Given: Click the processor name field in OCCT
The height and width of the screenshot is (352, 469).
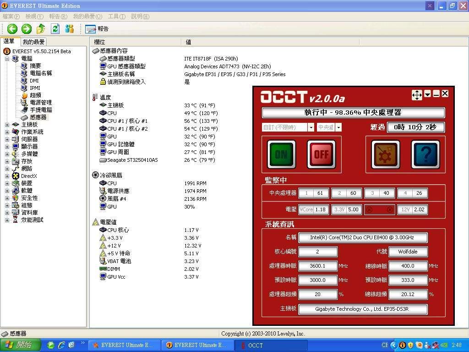Looking at the screenshot, I should tap(363, 238).
